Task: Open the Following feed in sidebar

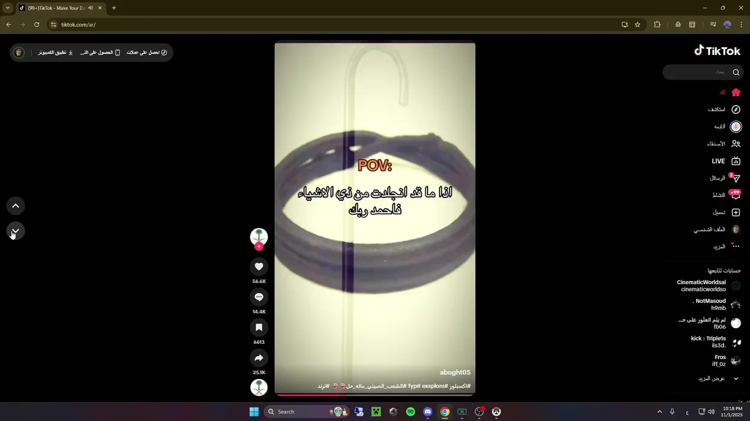Action: point(727,127)
